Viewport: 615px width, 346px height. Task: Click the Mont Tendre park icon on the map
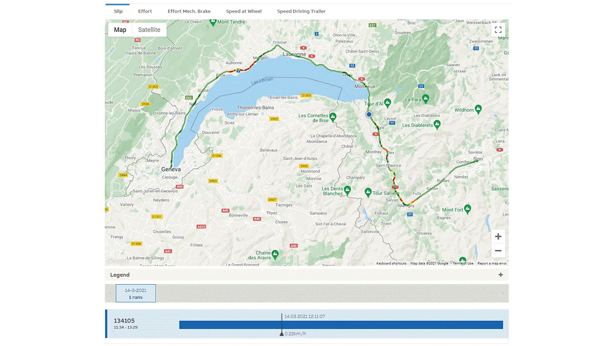click(x=213, y=22)
